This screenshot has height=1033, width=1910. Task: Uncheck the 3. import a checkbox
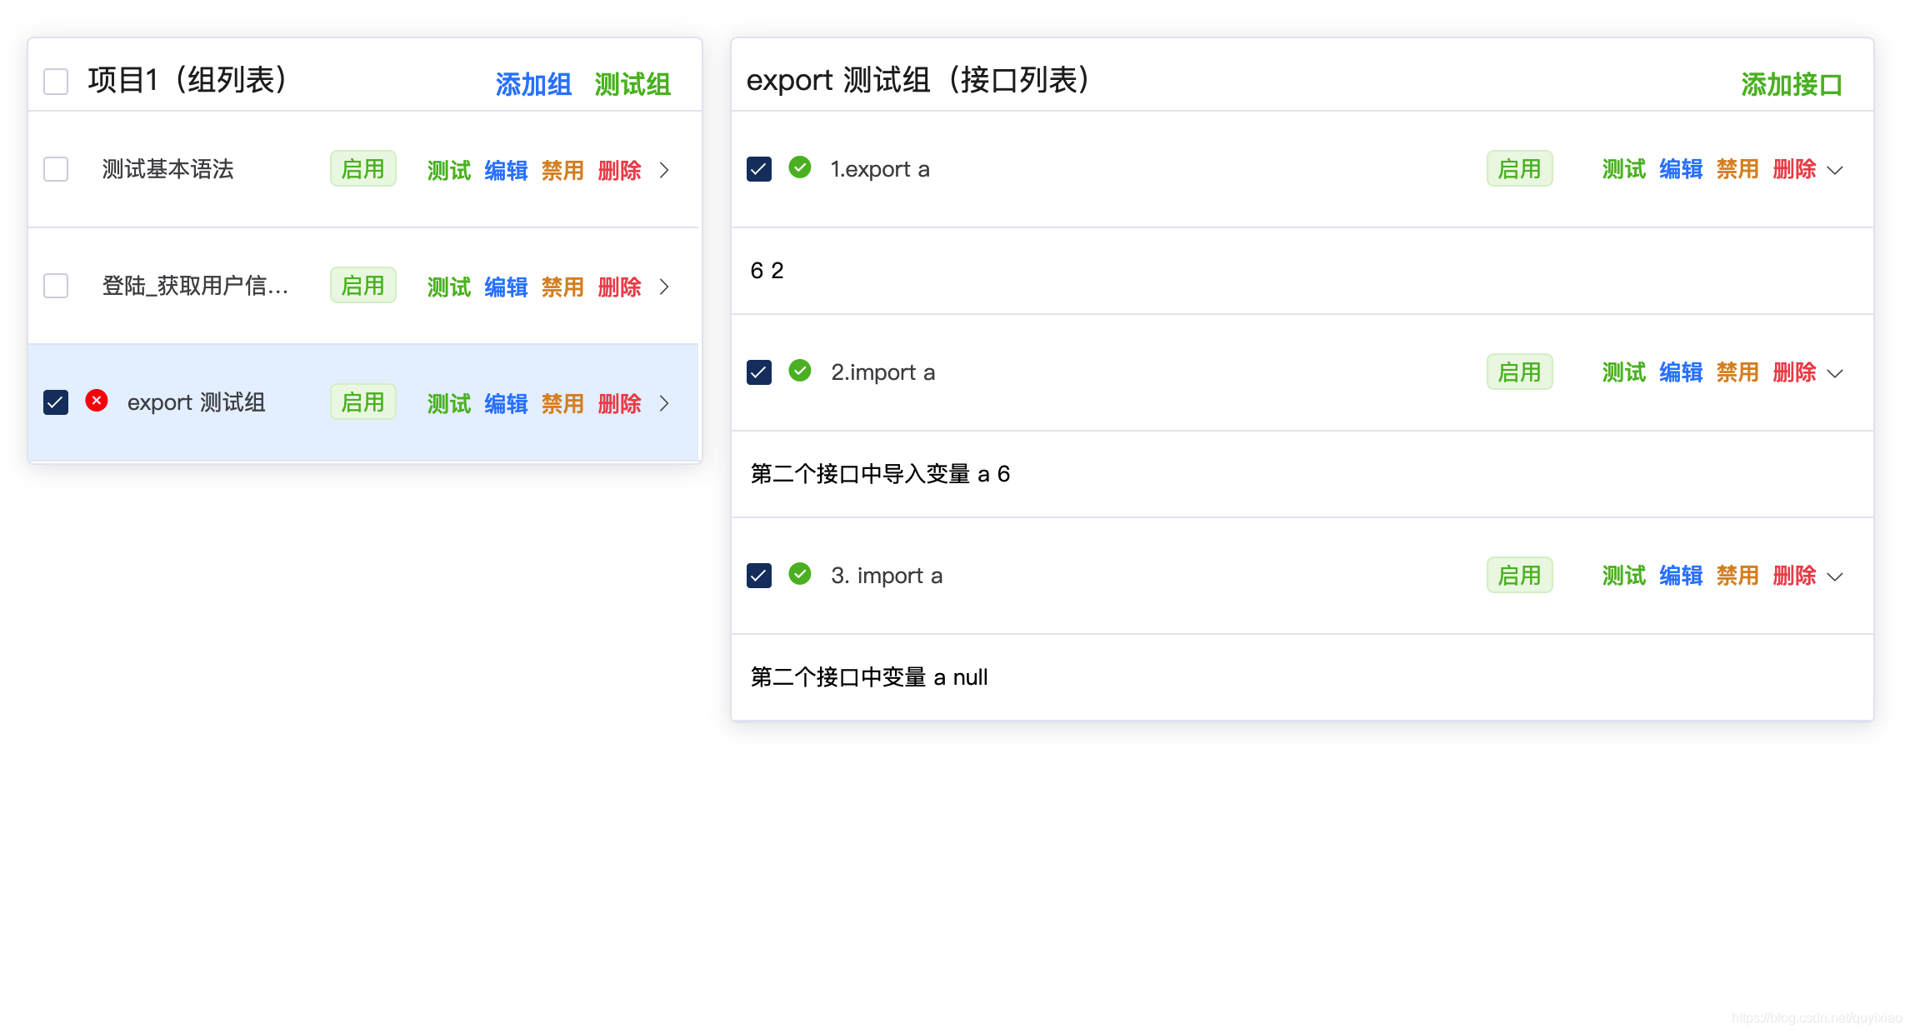click(x=759, y=576)
